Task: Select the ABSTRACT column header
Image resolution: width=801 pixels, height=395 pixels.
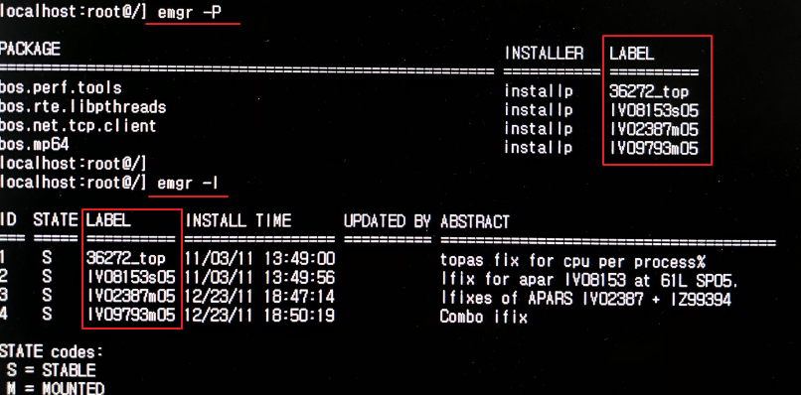Action: click(x=475, y=221)
